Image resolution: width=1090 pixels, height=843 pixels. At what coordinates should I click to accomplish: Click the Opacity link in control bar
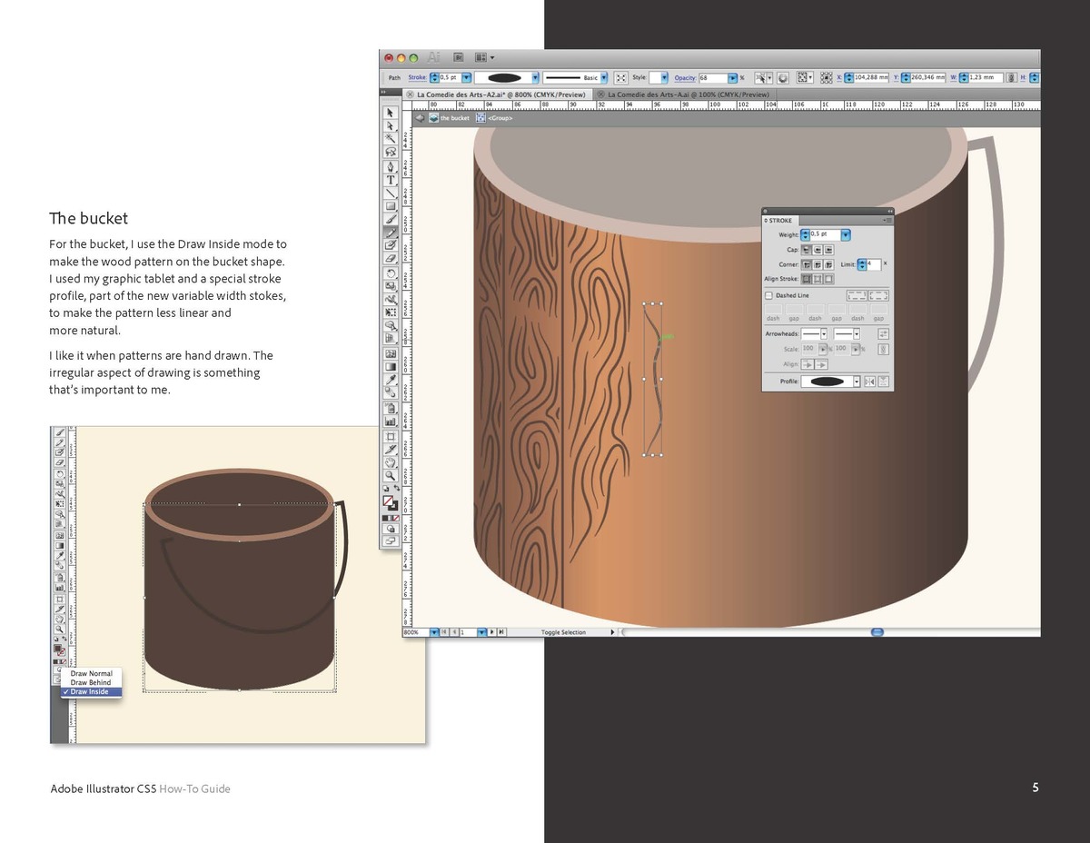coord(684,78)
